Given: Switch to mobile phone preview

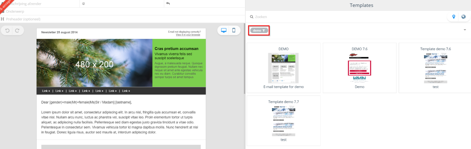Looking at the screenshot, I should pos(234,30).
